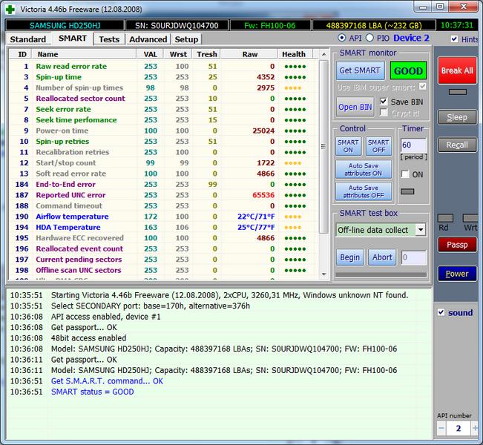Click the red Passp button
Viewport: 483px width, 445px height.
click(457, 245)
